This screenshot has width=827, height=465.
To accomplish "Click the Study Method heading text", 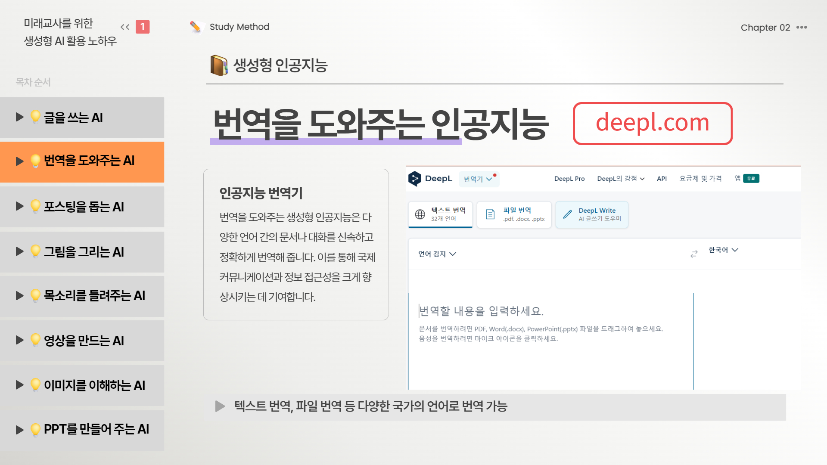I will [239, 27].
